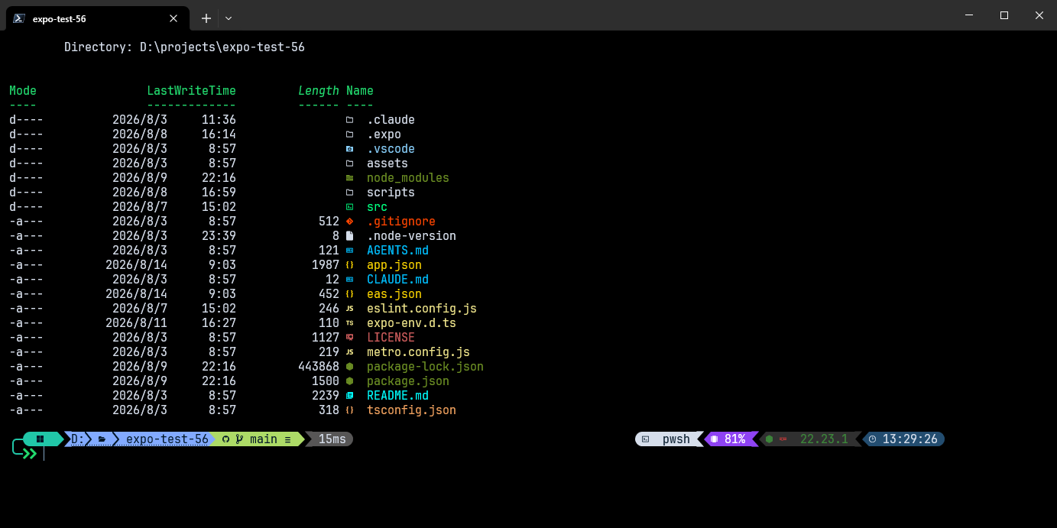The width and height of the screenshot is (1057, 528).
Task: Click the book icon beside README.md
Action: 349,396
